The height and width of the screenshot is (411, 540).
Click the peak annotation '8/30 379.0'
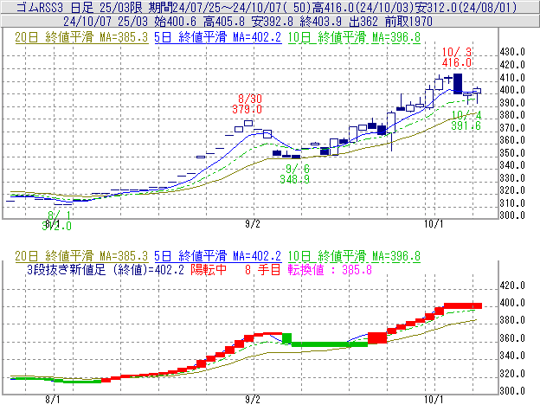click(247, 104)
